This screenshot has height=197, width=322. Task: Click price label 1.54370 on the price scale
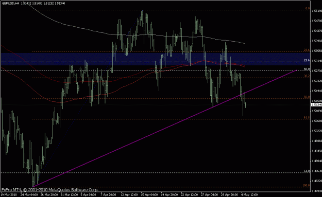pyautogui.click(x=317, y=31)
